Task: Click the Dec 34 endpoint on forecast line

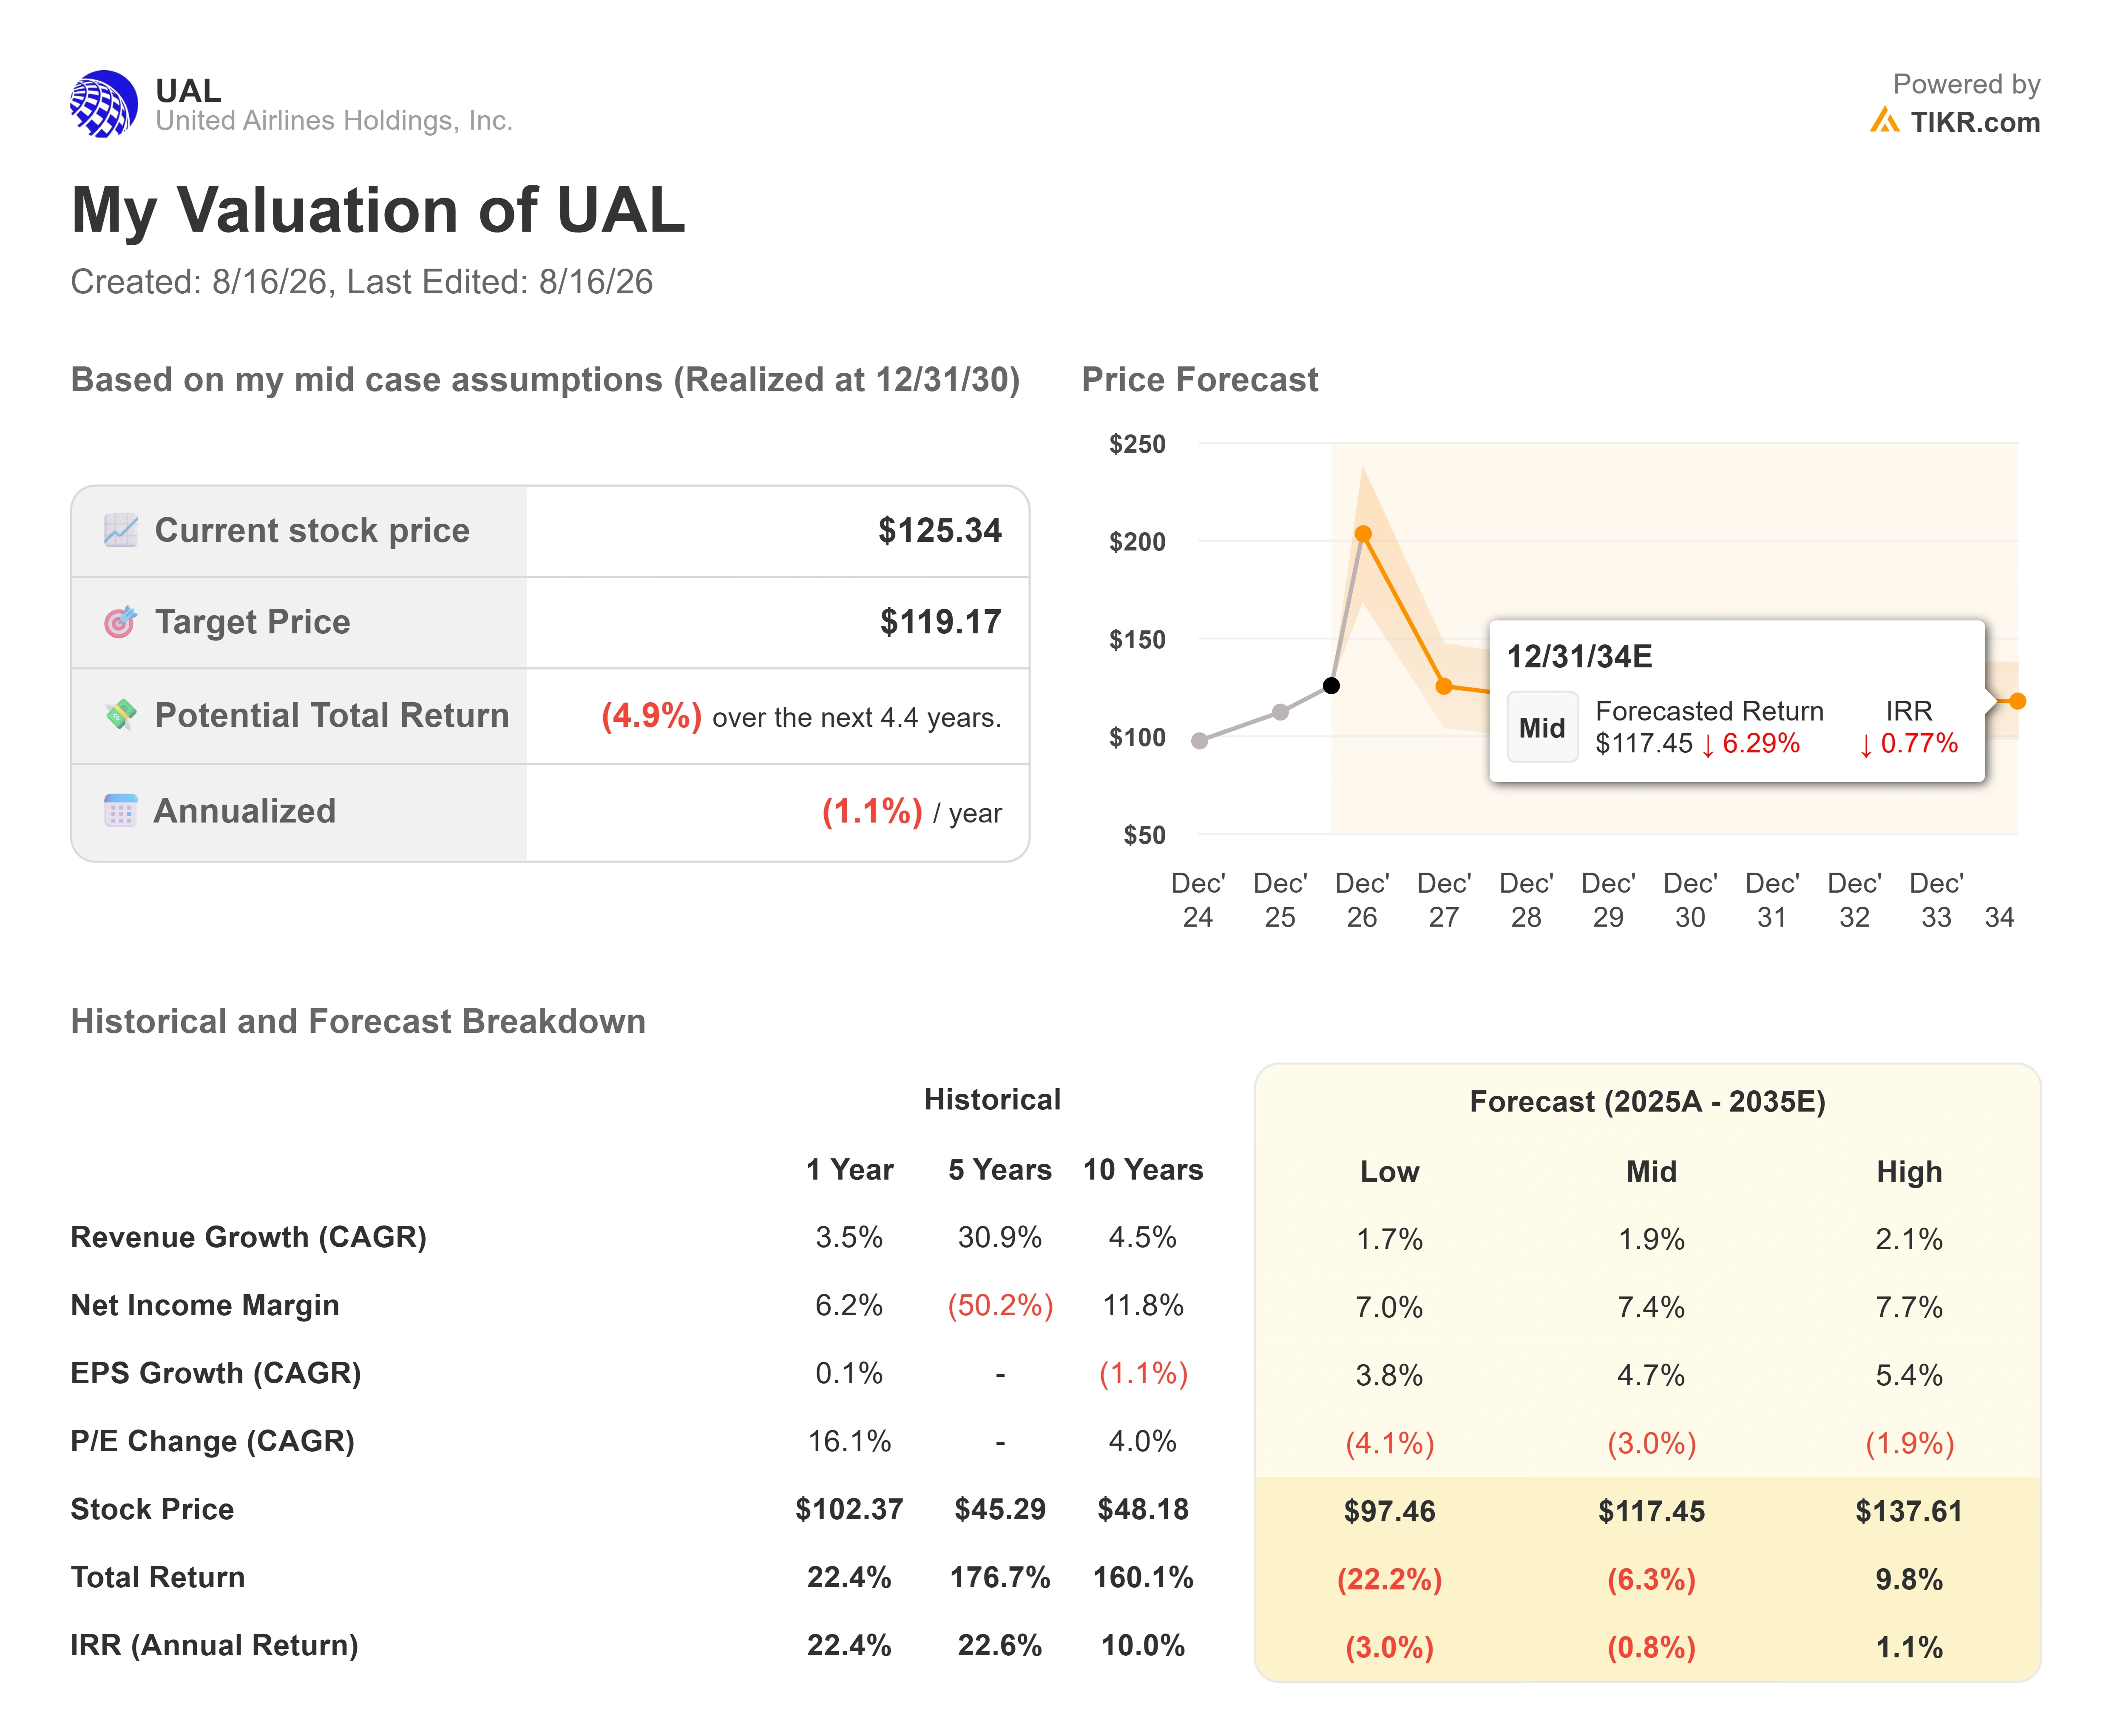Action: [2018, 701]
